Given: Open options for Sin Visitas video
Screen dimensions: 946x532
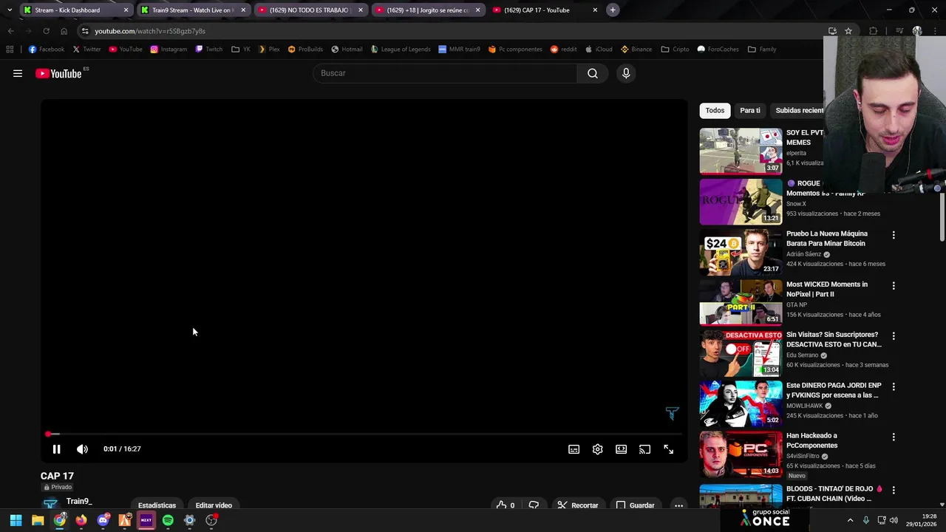Looking at the screenshot, I should 894,336.
